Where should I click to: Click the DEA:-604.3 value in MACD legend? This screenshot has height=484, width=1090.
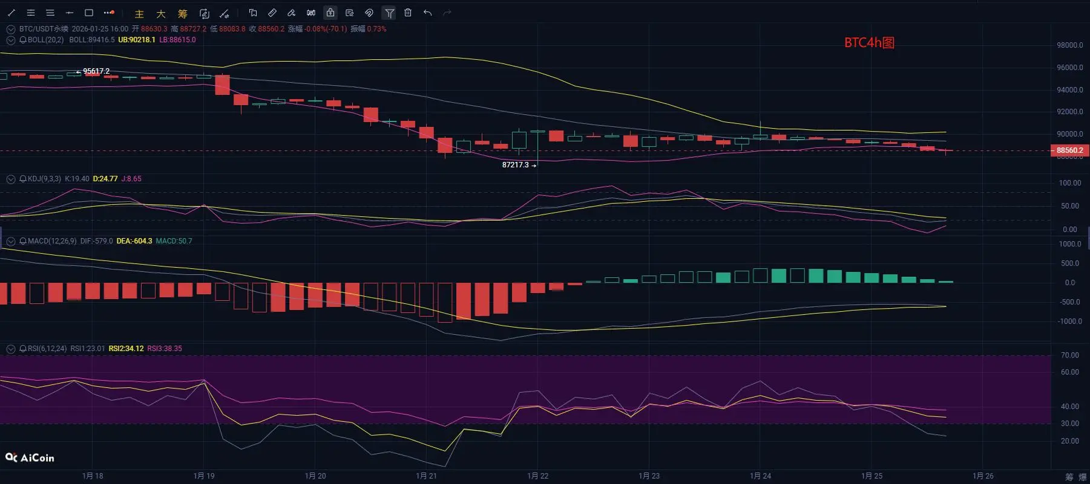(134, 241)
